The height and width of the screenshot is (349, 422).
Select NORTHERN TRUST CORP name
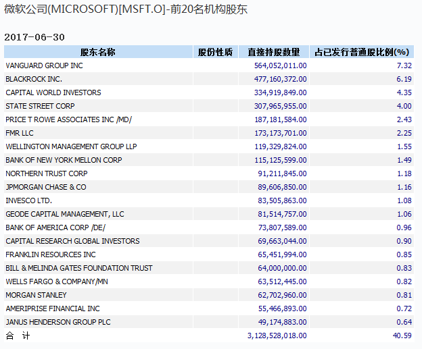tap(47, 173)
